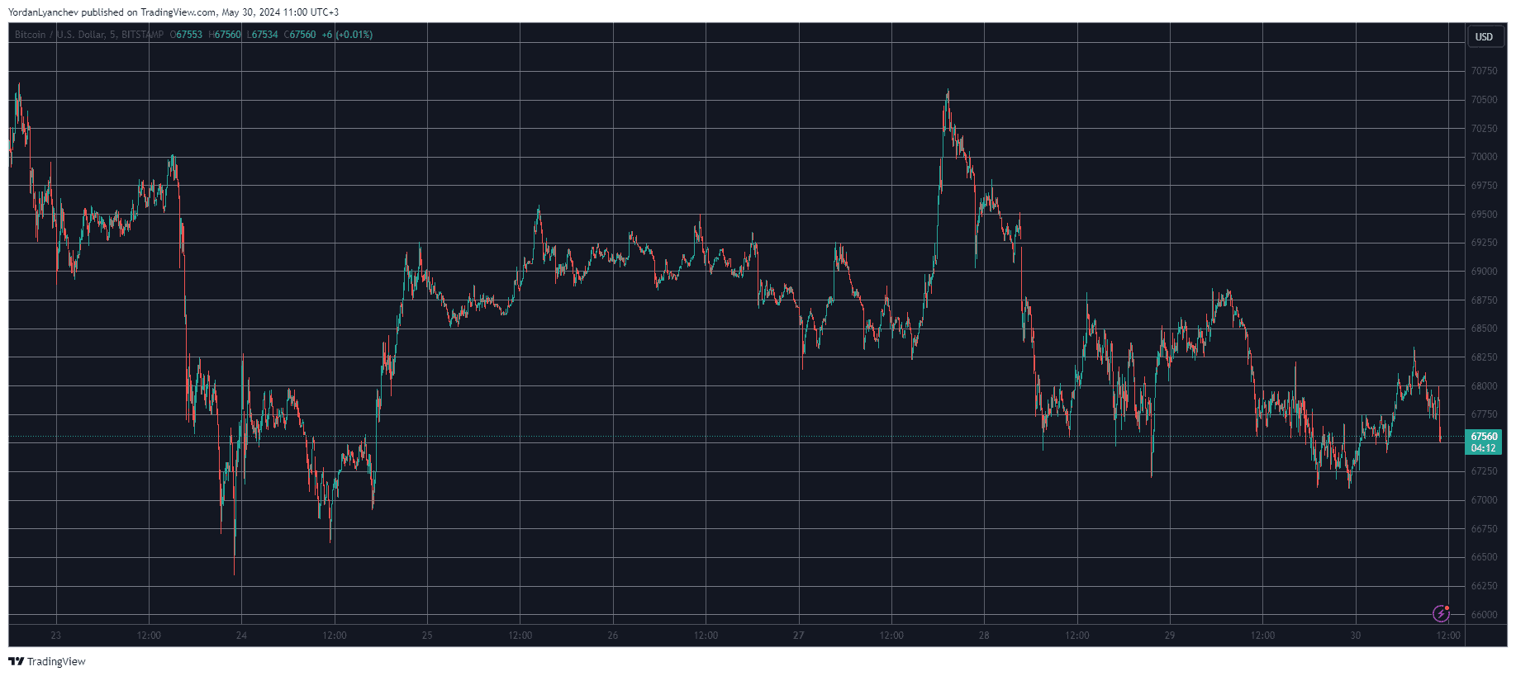Click the 69750 price axis label
Screen dimensions: 1516x676
(x=1484, y=186)
